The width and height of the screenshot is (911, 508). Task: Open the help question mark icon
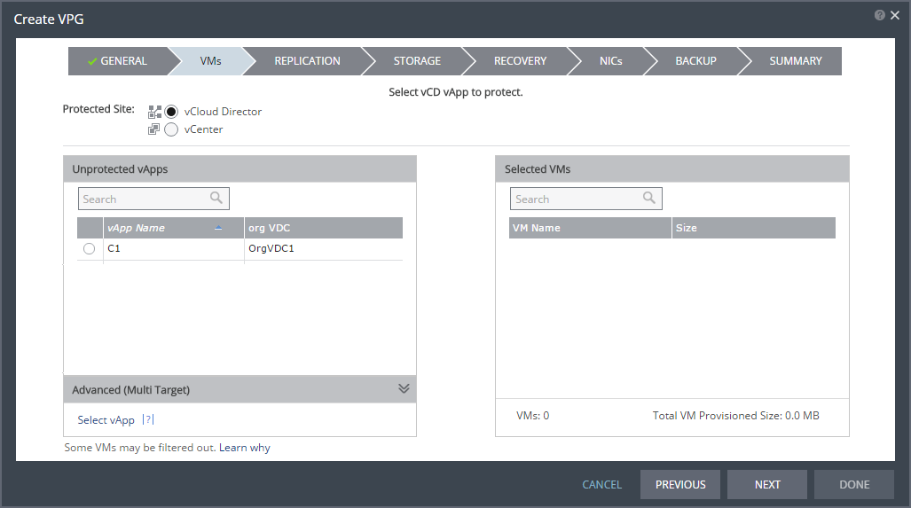click(x=880, y=15)
